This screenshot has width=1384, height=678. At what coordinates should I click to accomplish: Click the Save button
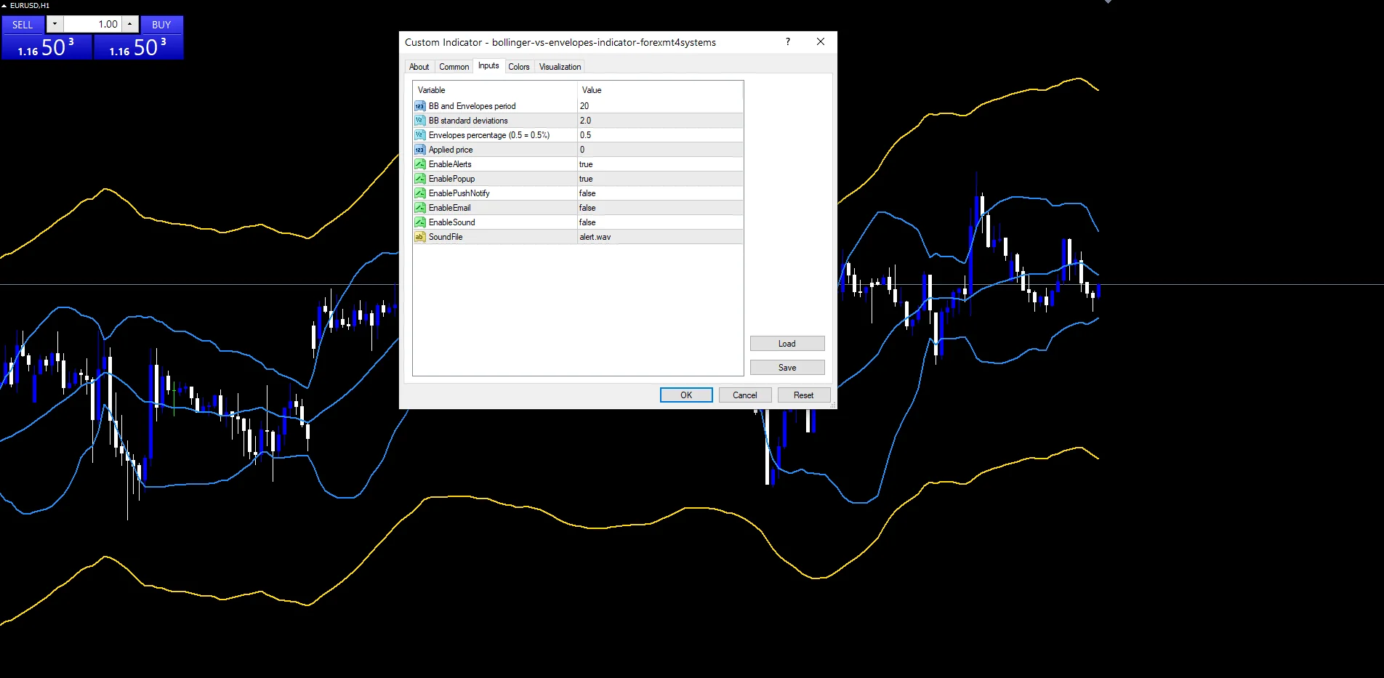[787, 368]
